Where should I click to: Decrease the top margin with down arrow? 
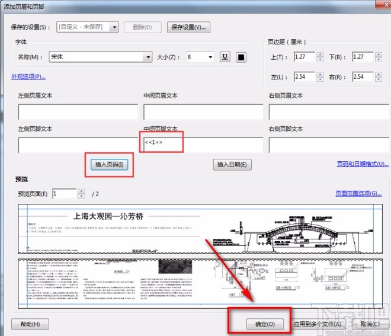320,59
